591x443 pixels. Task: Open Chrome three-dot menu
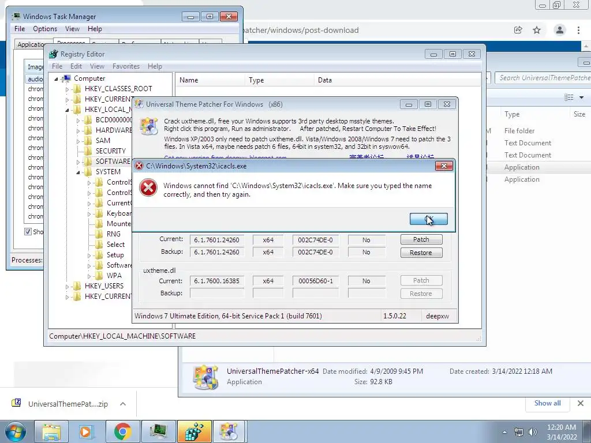coord(578,30)
